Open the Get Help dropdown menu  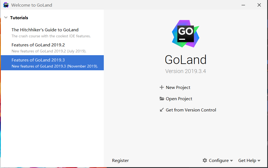(x=249, y=161)
